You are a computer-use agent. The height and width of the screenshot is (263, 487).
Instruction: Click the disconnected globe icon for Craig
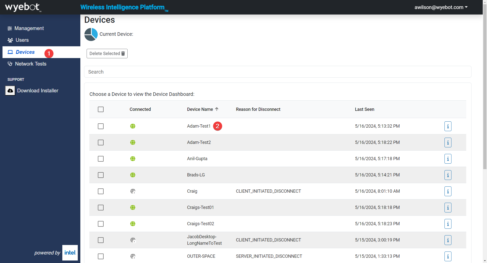coord(133,191)
